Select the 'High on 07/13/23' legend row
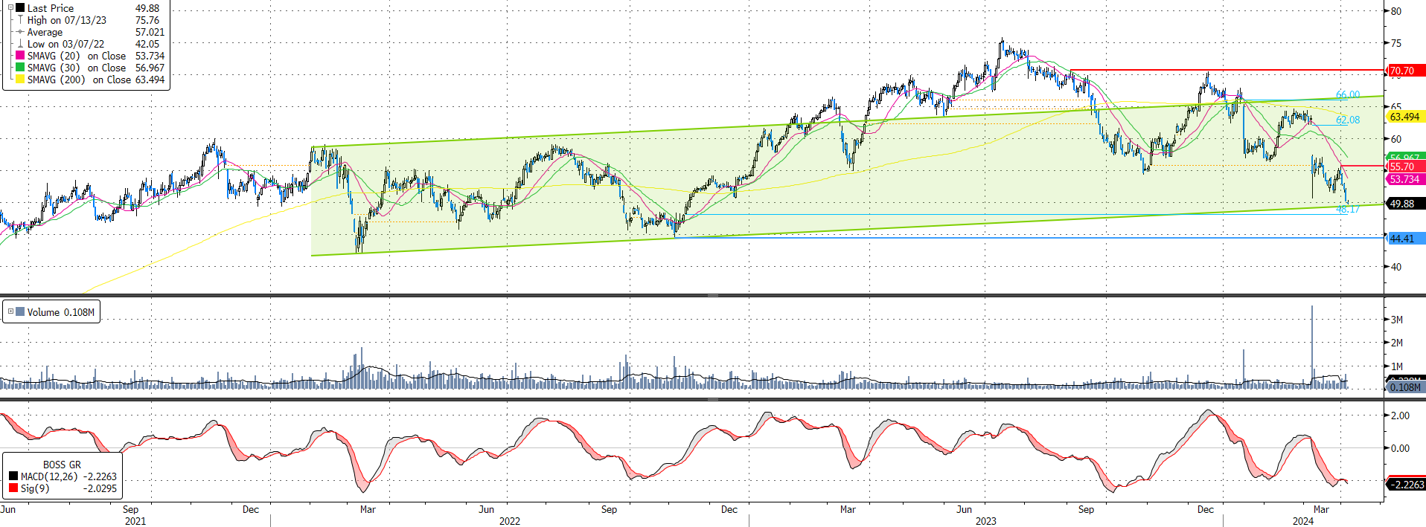This screenshot has width=1426, height=527. [67, 20]
